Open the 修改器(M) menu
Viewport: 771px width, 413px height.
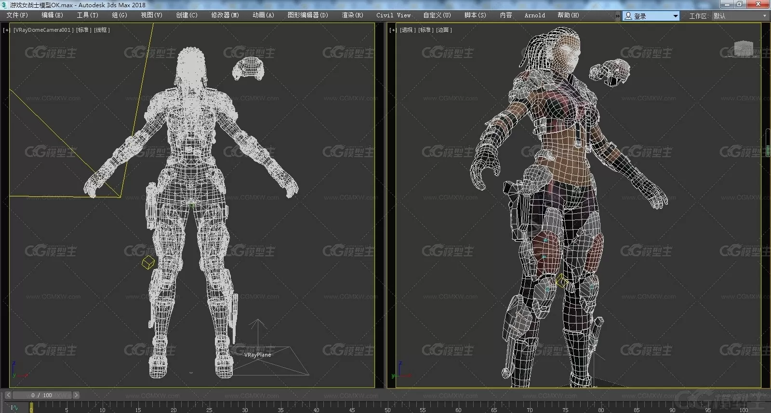225,15
